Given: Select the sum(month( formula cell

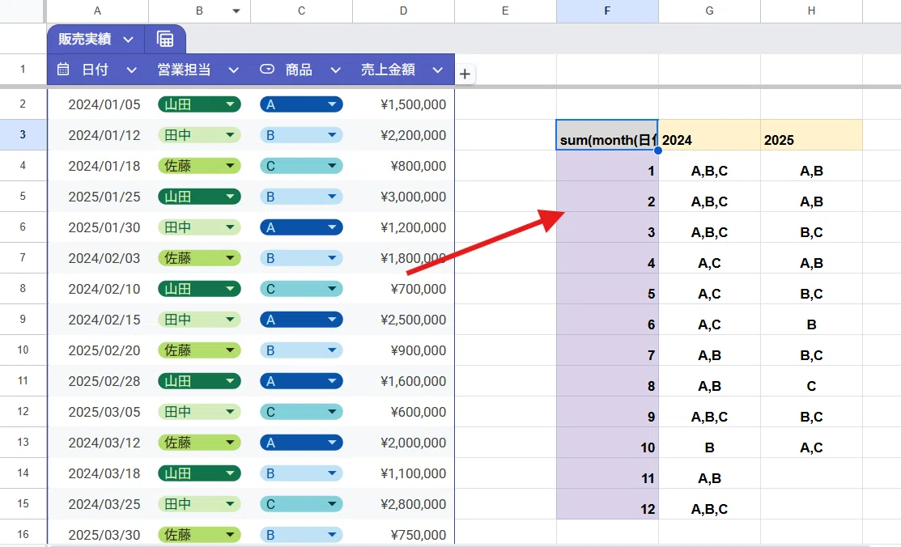Looking at the screenshot, I should (x=607, y=135).
